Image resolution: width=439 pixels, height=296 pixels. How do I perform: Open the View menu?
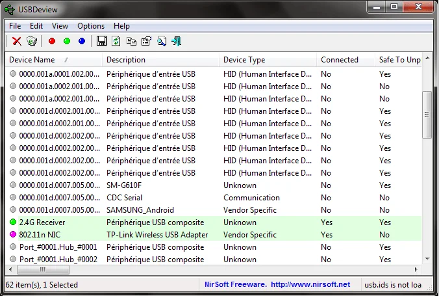[60, 26]
